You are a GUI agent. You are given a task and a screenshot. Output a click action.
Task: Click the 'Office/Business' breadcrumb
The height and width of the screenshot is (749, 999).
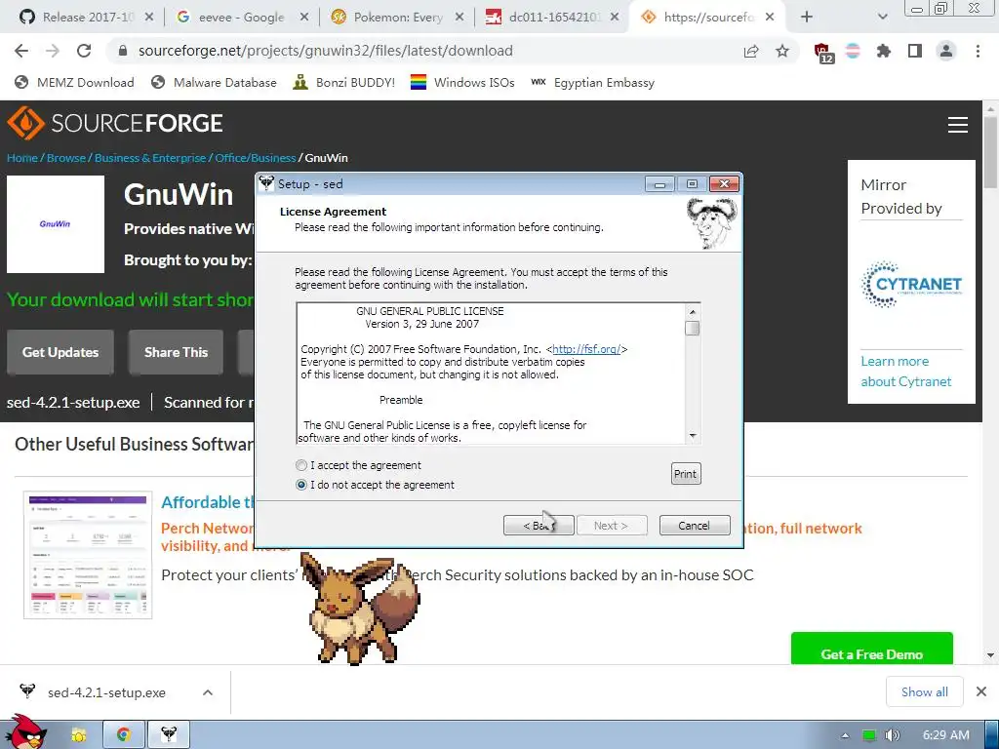pyautogui.click(x=256, y=158)
